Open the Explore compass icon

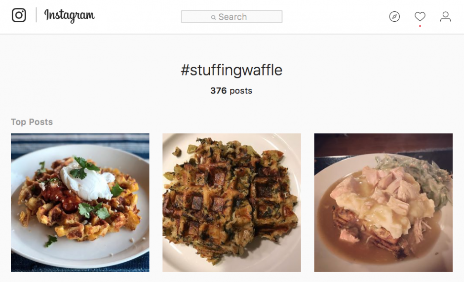[394, 17]
